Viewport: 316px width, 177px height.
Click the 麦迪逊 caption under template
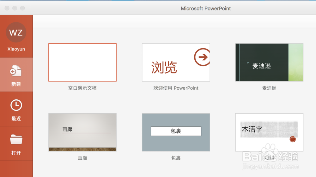[x=269, y=88]
